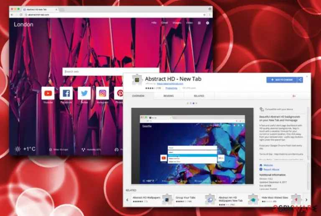
Task: Show previous related extensions with left arrow
Action: 127,200
